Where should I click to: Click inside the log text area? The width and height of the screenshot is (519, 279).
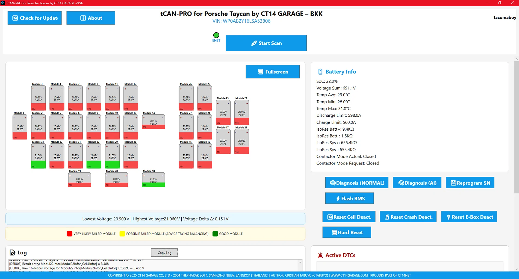[153, 265]
